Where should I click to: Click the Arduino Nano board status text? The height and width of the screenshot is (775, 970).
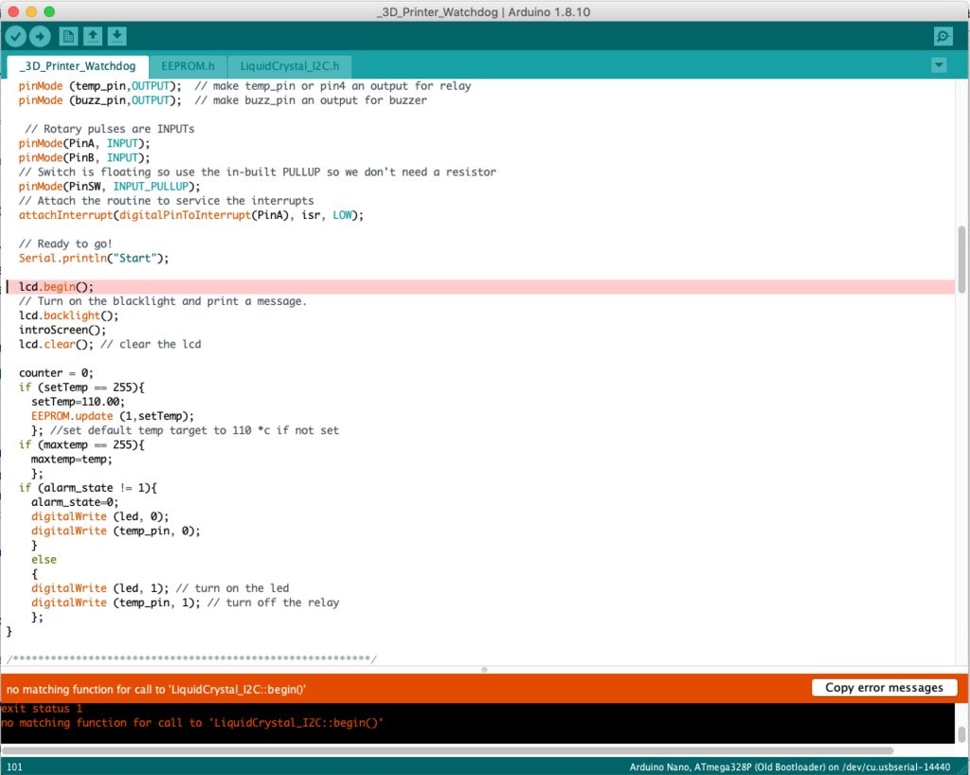(790, 767)
